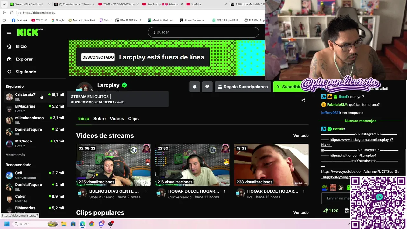Viewport: 407px width, 229px height.
Task: Open the Siguiendo page in the sidebar
Action: [x=25, y=72]
